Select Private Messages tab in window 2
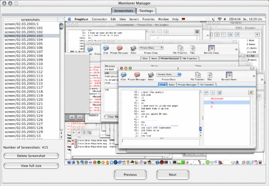Viewport: 269px width, 186px height. 187,85
